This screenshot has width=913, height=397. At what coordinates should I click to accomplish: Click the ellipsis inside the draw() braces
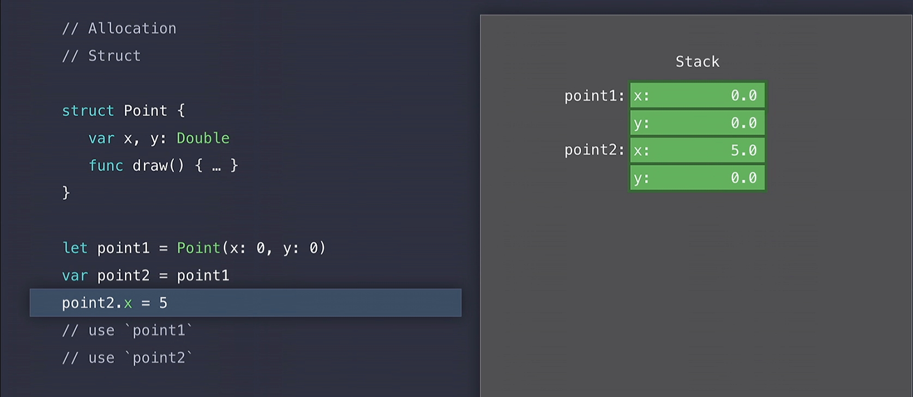[217, 166]
